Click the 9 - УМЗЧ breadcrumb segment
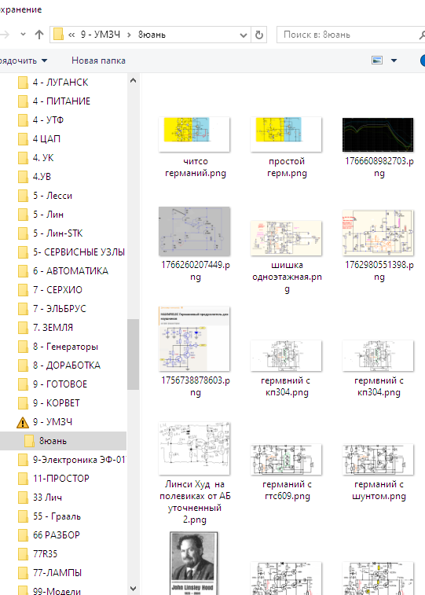 click(x=101, y=35)
